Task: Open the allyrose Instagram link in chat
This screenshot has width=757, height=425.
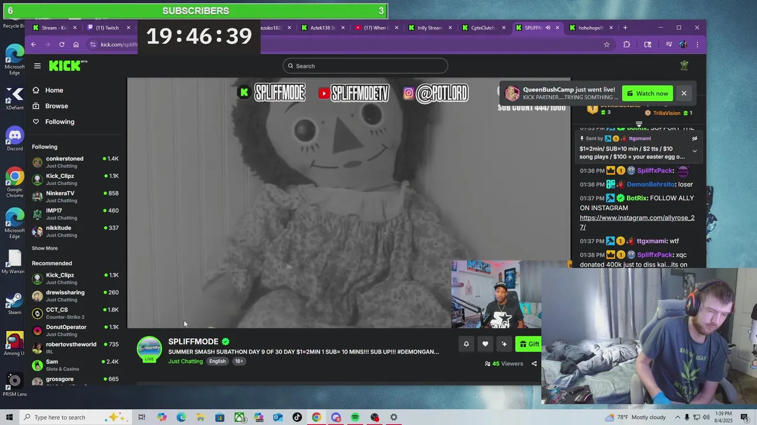Action: point(637,223)
